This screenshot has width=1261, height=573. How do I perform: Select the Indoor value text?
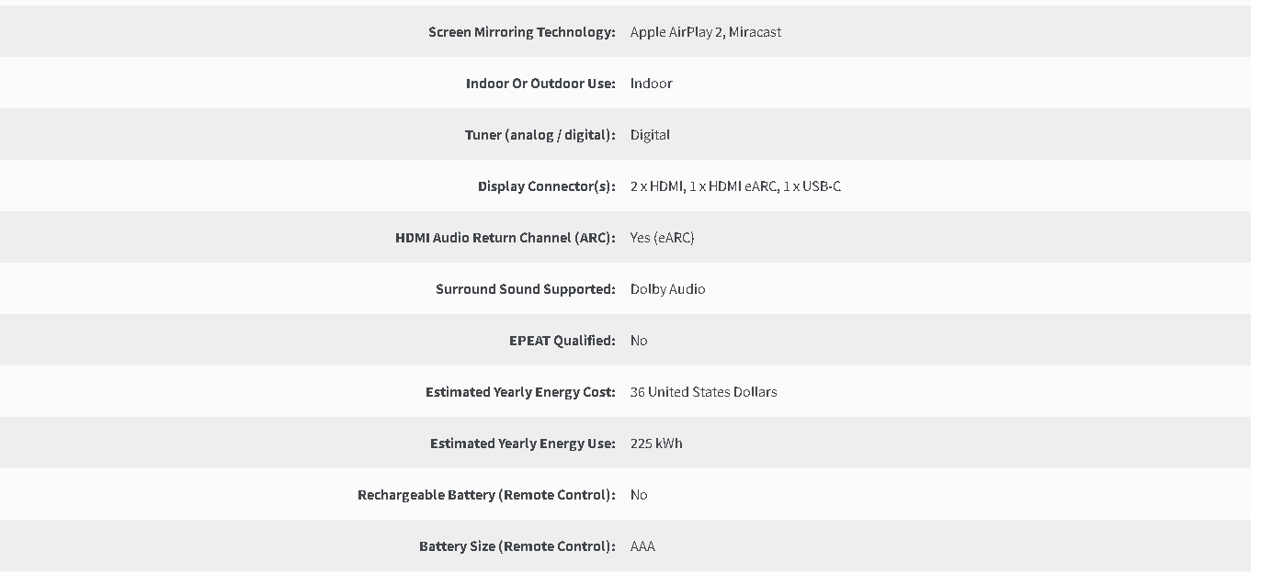tap(652, 84)
